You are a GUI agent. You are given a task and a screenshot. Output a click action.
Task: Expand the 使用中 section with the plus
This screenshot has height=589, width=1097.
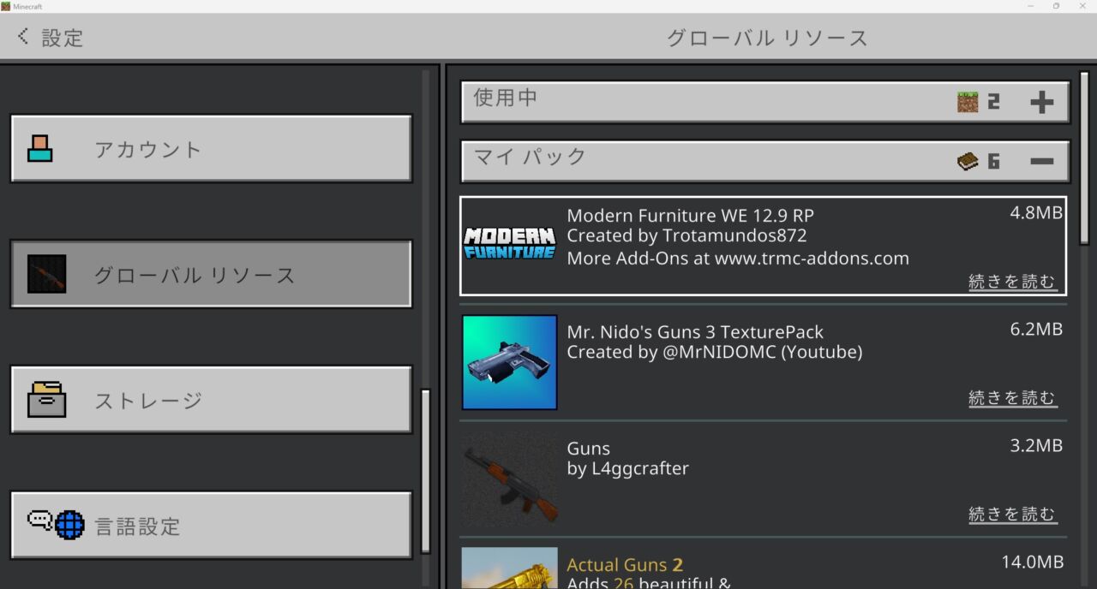[1043, 100]
